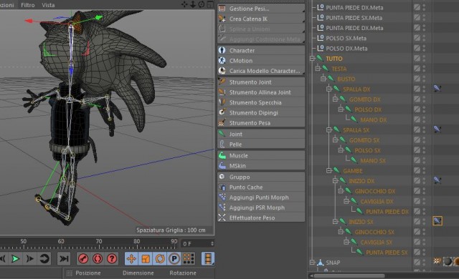Viewport: 459px width, 279px height.
Task: Click the green play forward button
Action: pos(15,258)
